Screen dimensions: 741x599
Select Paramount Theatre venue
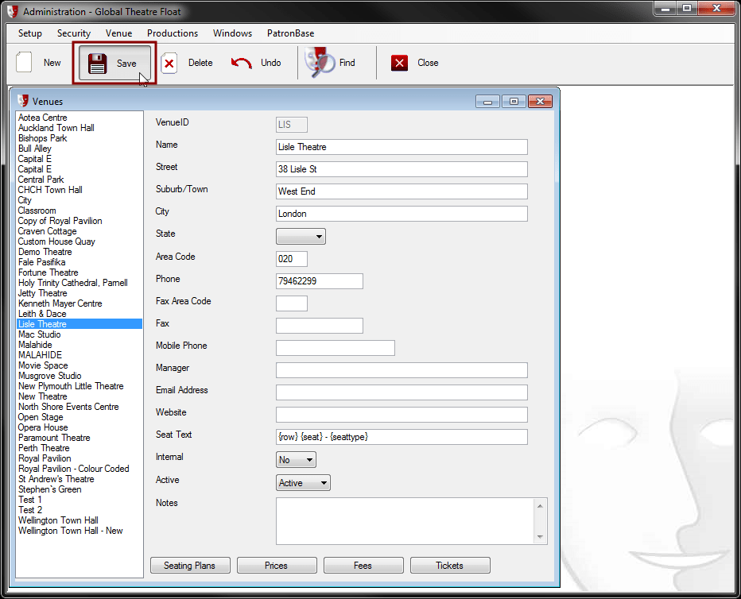pyautogui.click(x=54, y=438)
